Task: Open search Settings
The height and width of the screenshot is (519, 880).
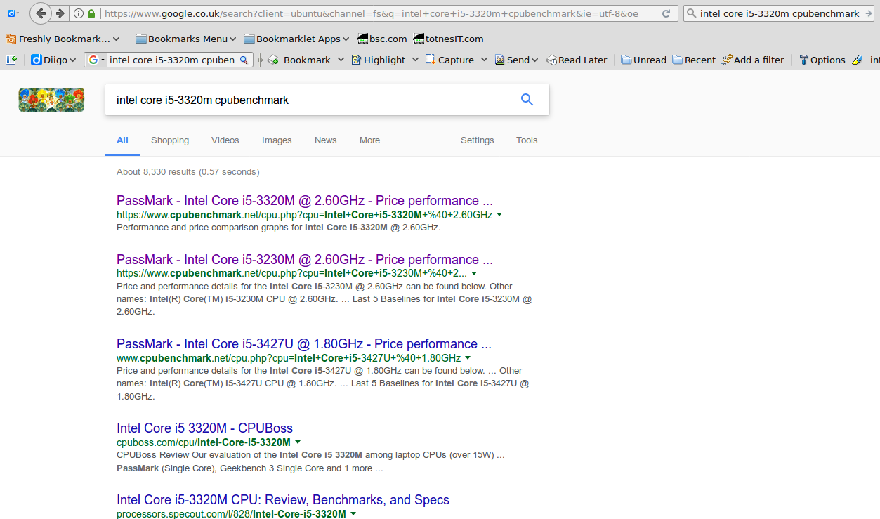Action: 478,140
